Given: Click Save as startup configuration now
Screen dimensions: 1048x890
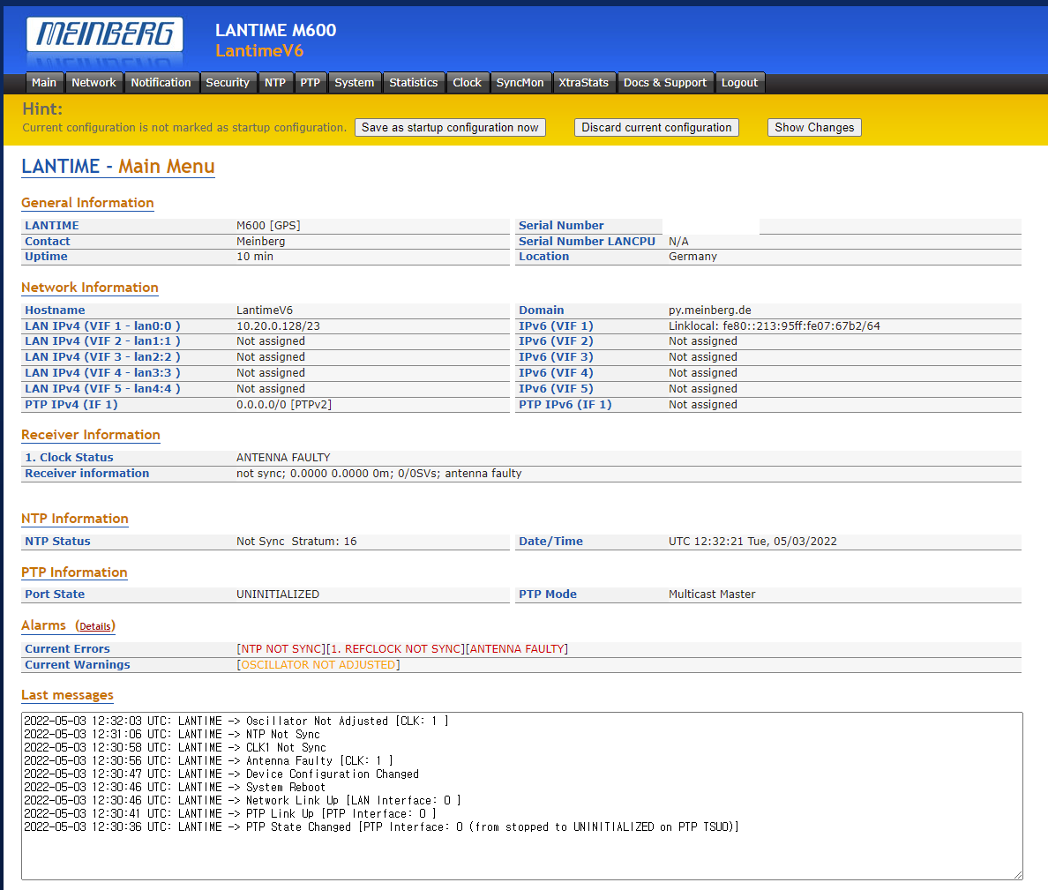Looking at the screenshot, I should 450,128.
